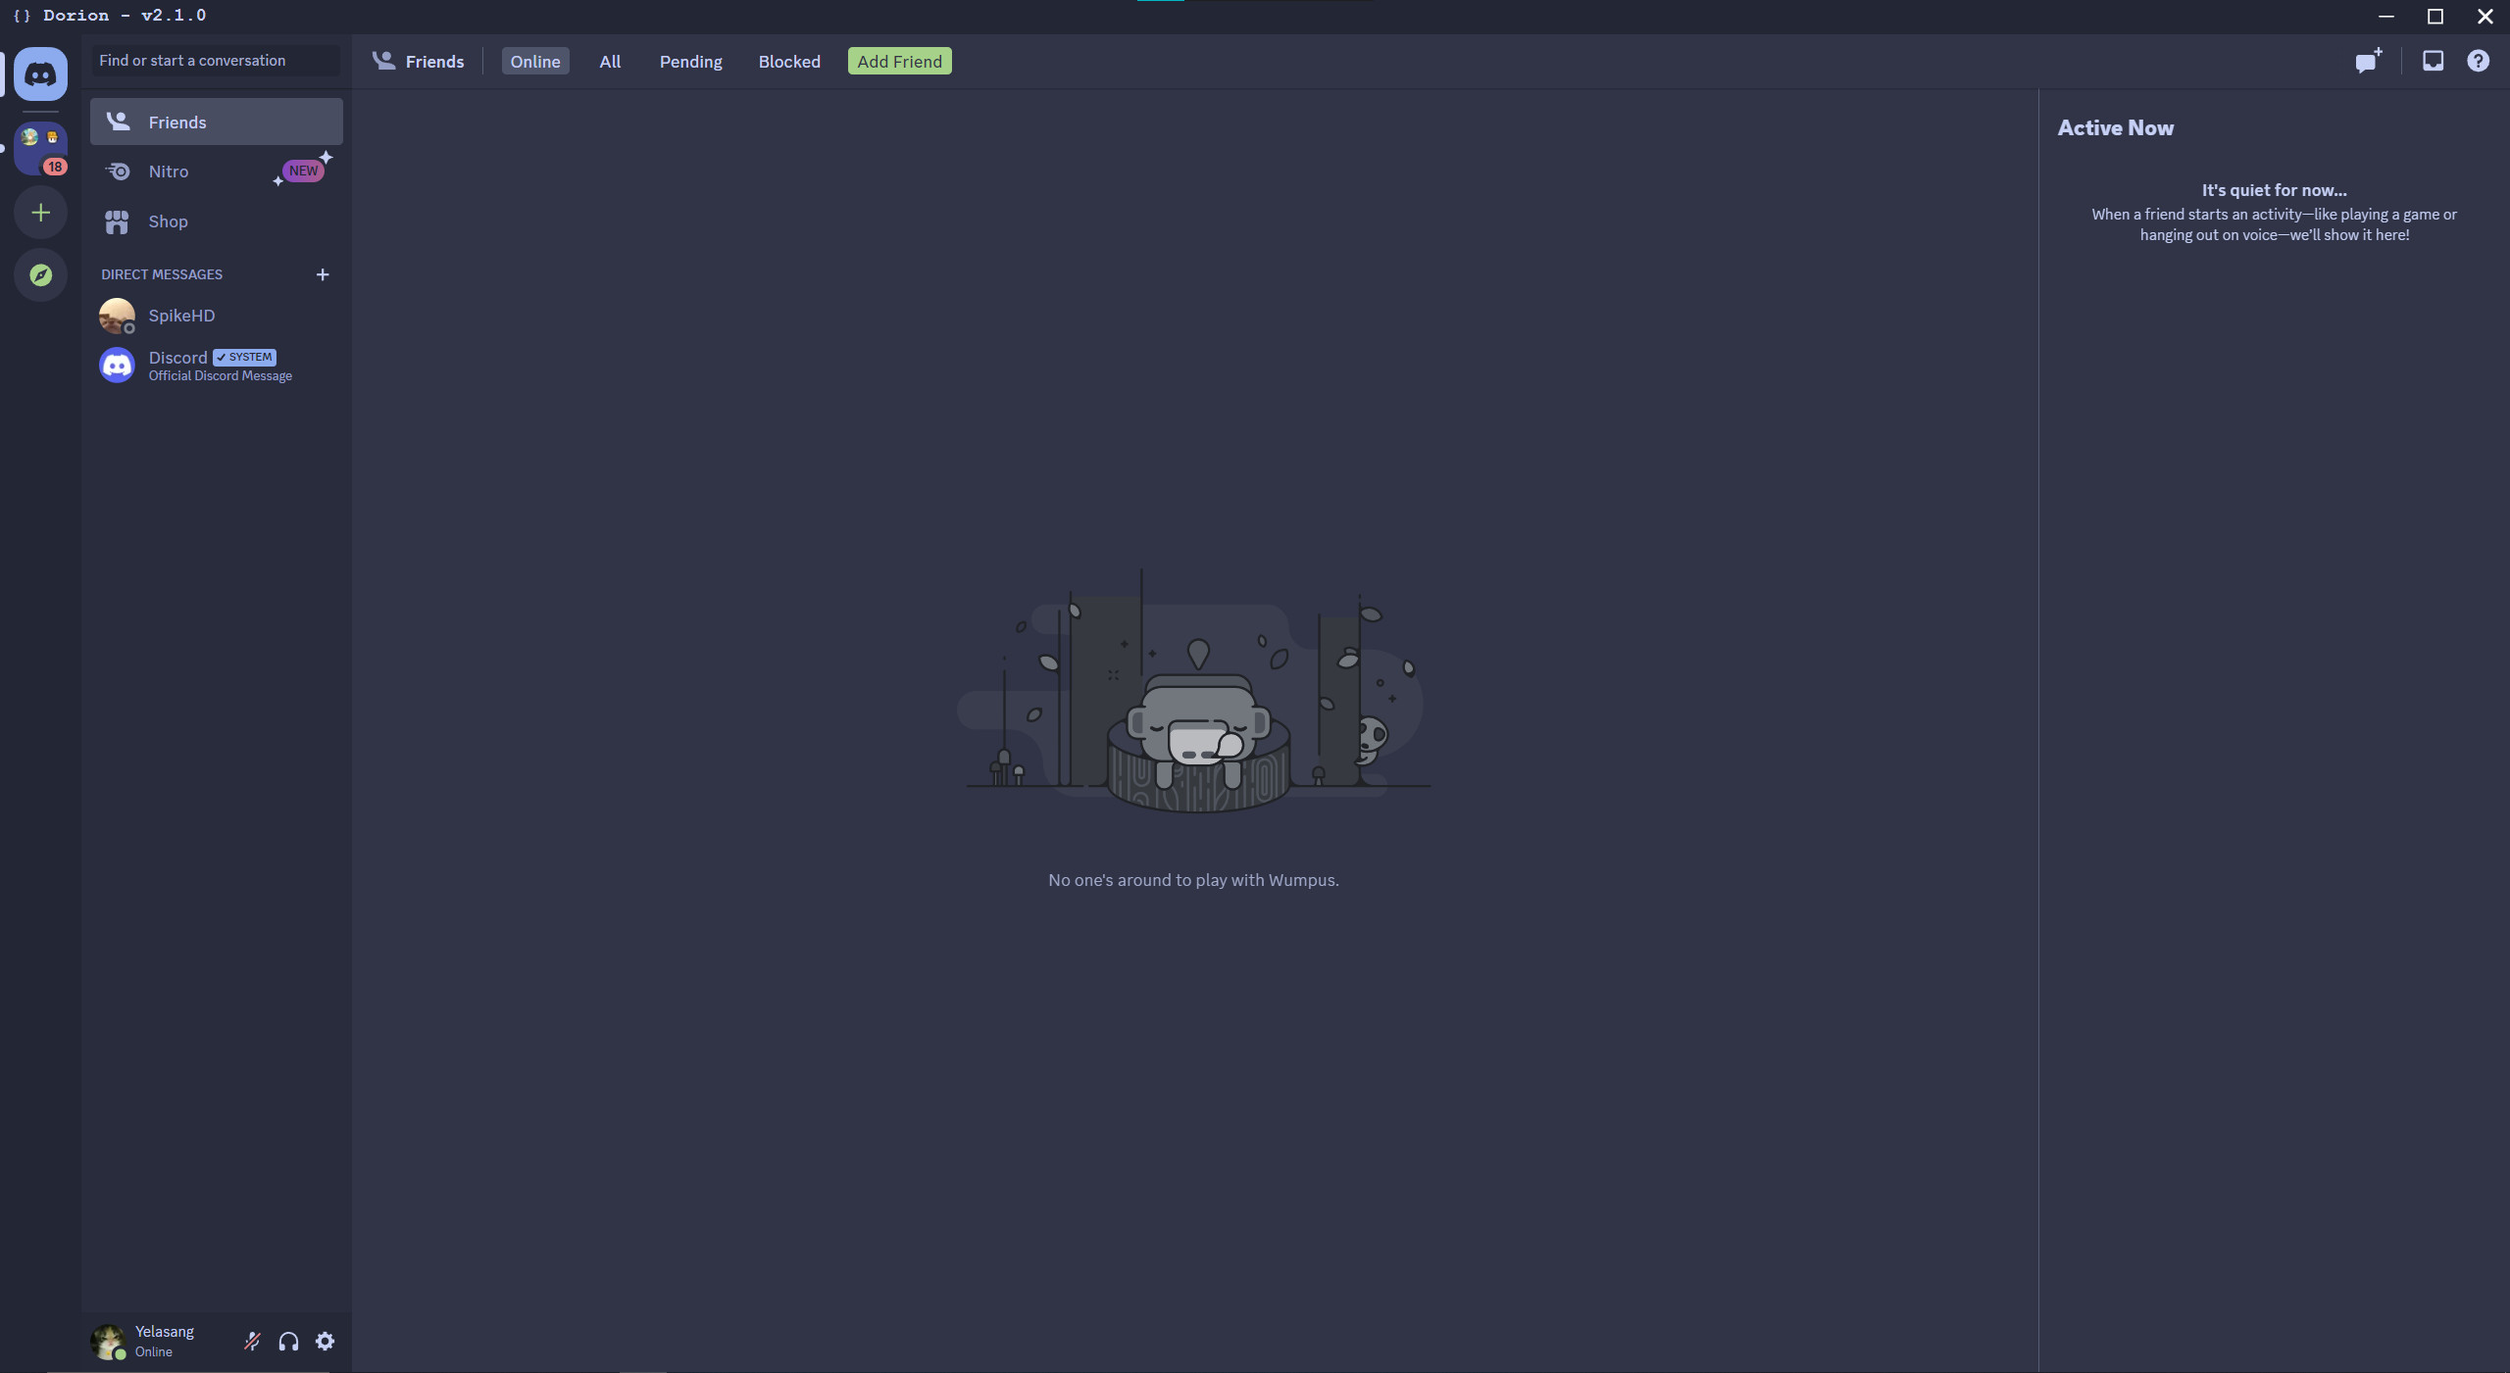The height and width of the screenshot is (1373, 2510).
Task: Click the NEW badge on Nitro
Action: pos(303,171)
